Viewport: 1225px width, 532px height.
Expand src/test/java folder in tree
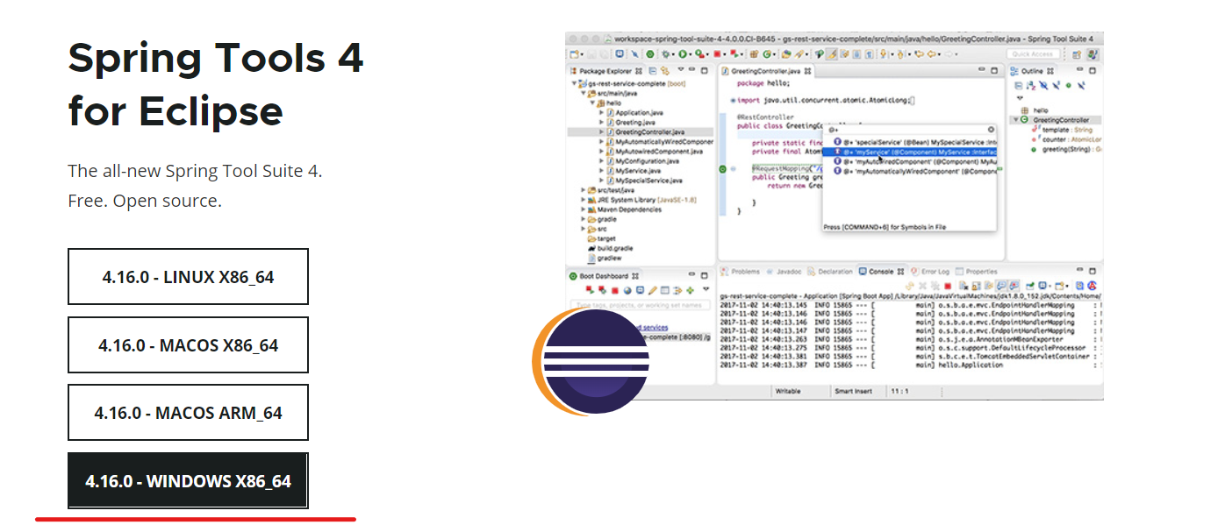pyautogui.click(x=584, y=190)
